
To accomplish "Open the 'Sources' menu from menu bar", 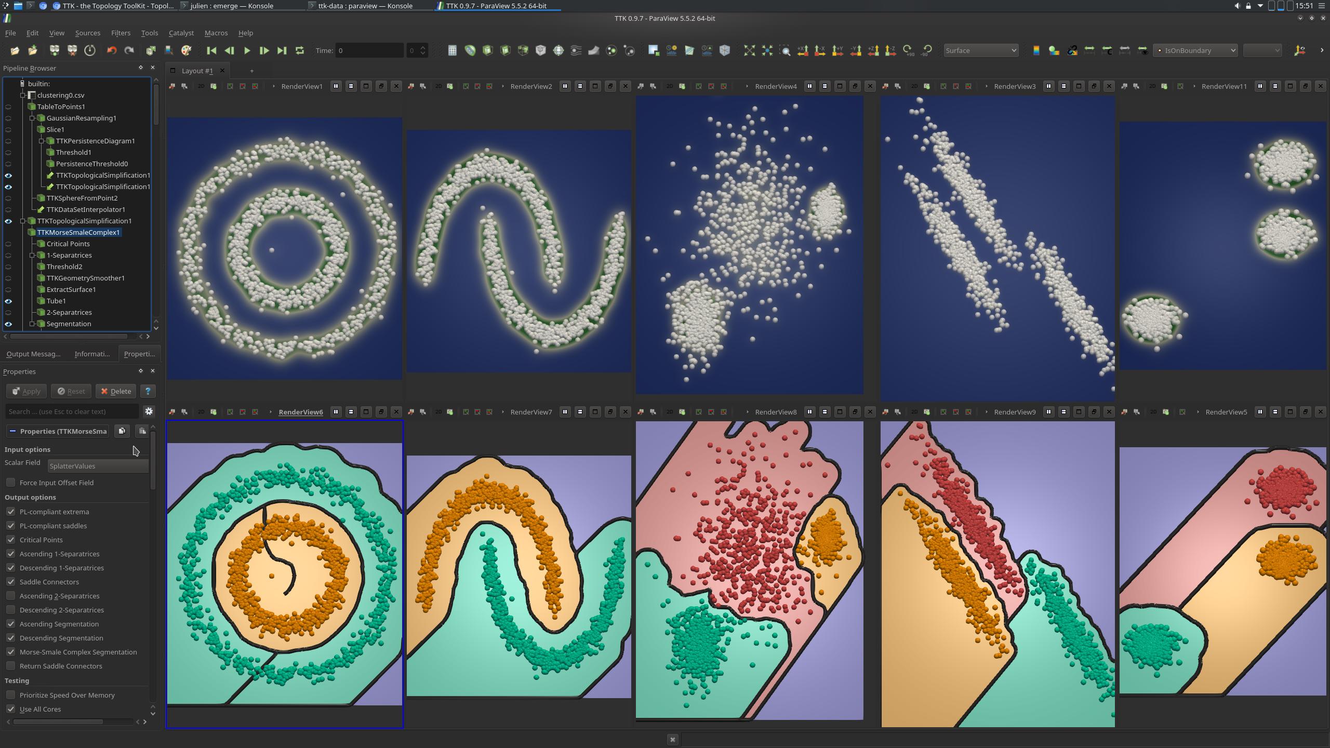I will pyautogui.click(x=87, y=33).
